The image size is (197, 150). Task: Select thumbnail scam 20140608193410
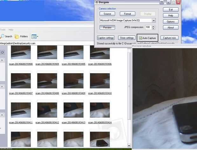pos(100,81)
